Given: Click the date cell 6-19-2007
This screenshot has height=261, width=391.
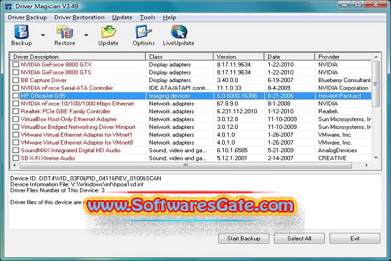Looking at the screenshot, I should 280,80.
